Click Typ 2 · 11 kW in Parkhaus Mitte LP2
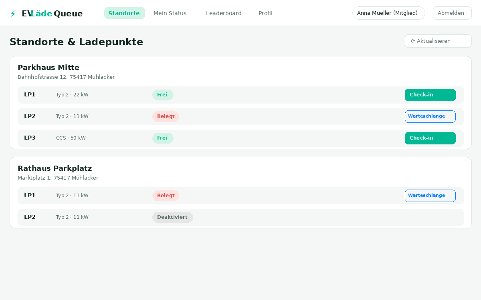481x300 pixels. click(x=72, y=116)
